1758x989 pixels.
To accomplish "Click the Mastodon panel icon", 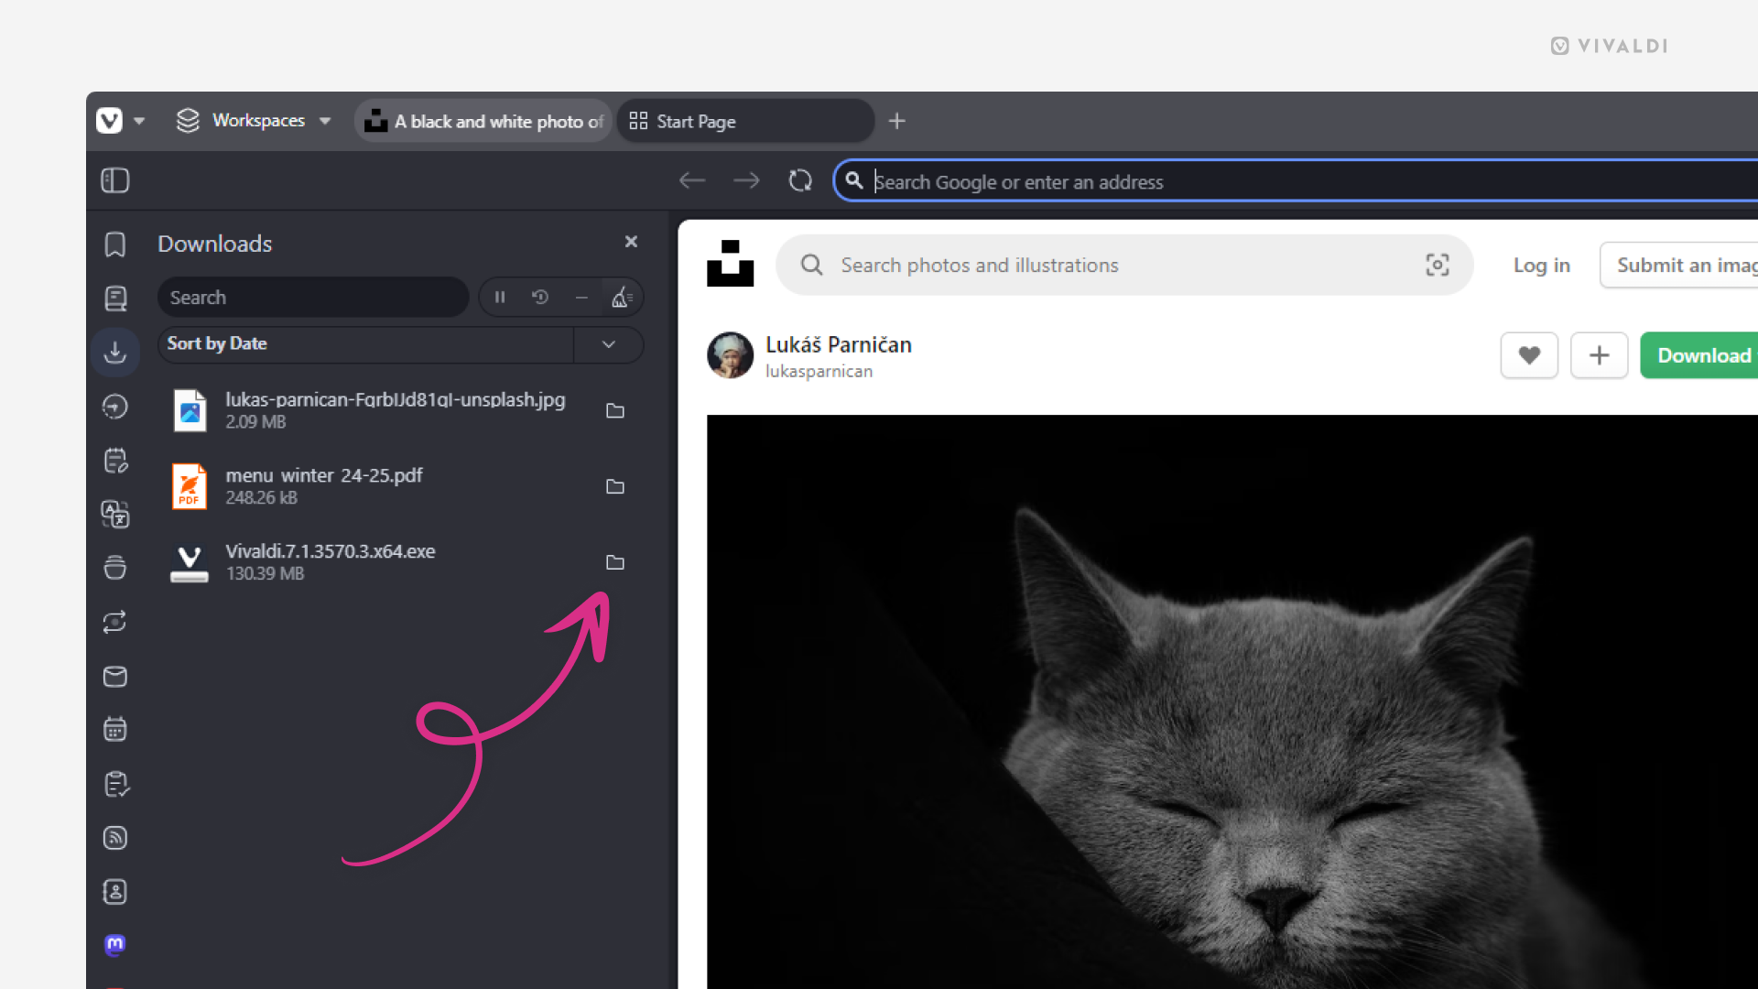I will click(x=114, y=946).
